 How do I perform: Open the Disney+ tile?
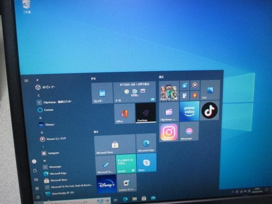tap(106, 184)
